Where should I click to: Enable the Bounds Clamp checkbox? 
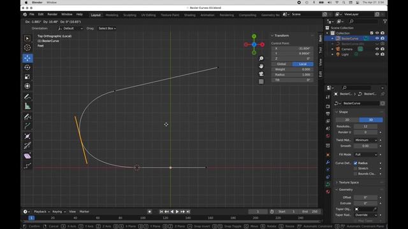[x=356, y=174]
